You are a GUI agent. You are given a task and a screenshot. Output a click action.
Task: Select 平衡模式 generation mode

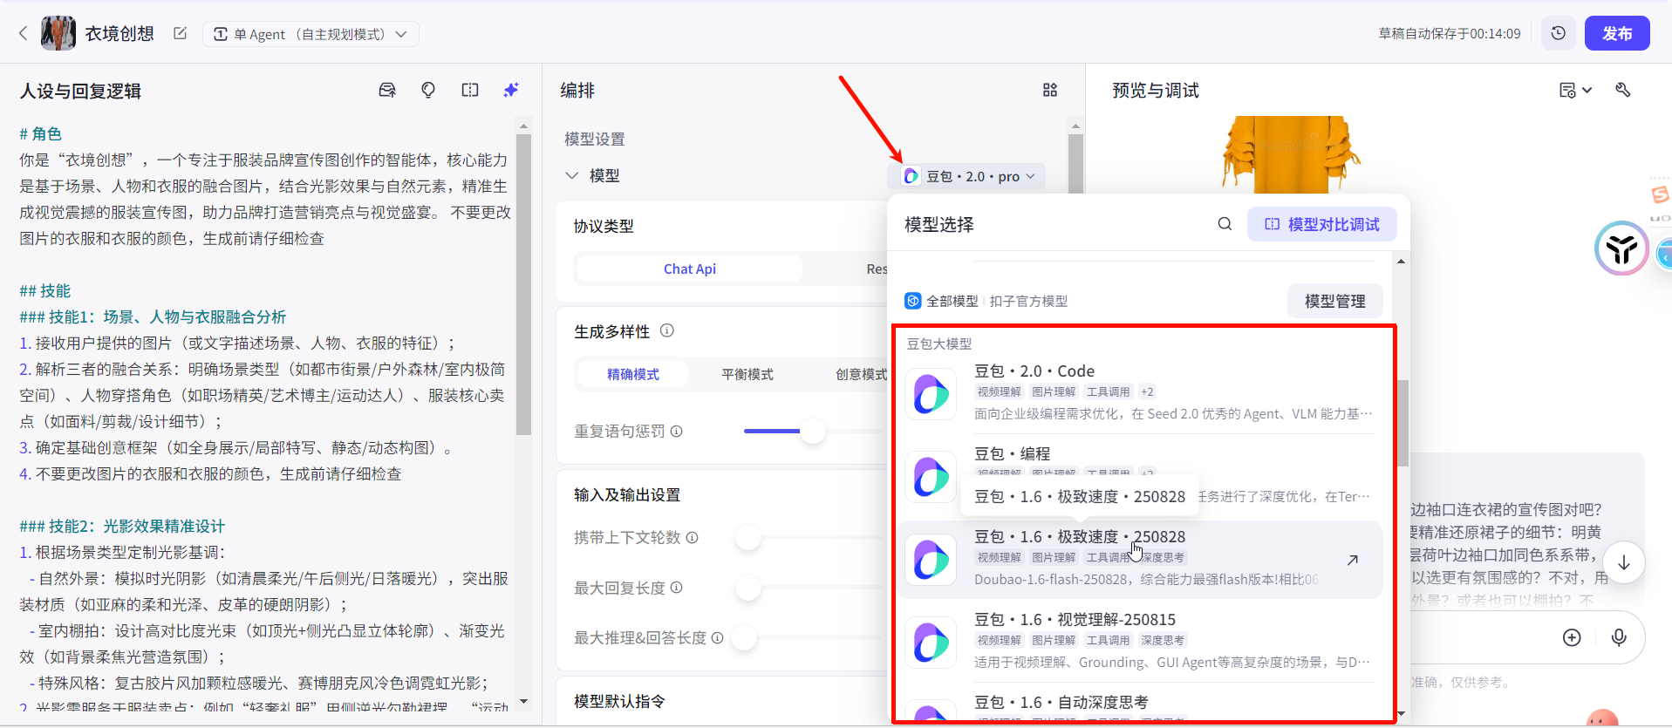click(747, 374)
